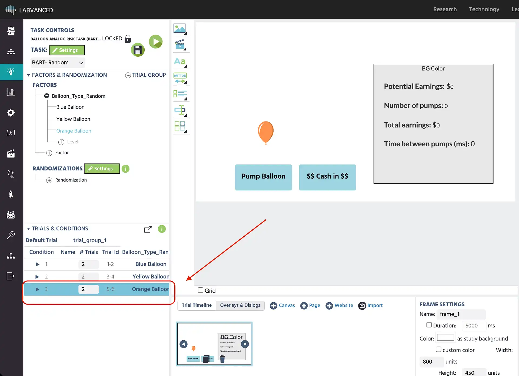
Task: Switch to the Trial Timeline tab
Action: click(197, 305)
